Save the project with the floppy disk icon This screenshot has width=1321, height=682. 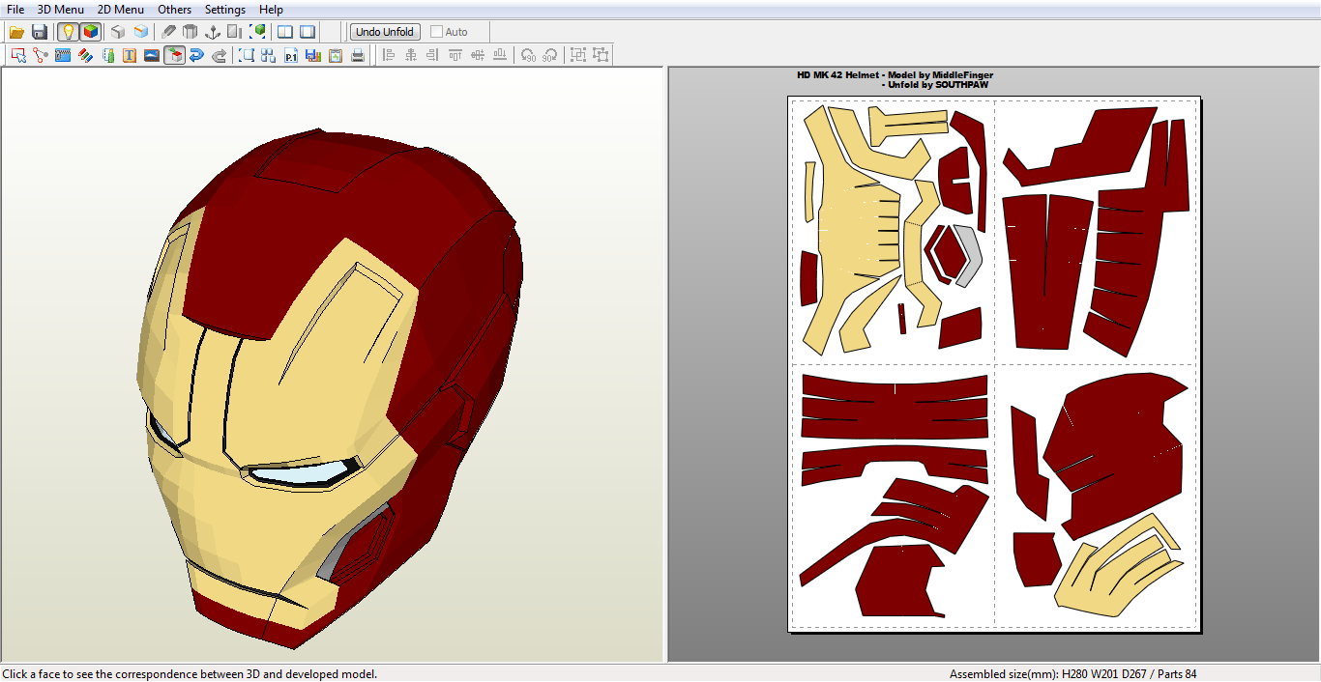(40, 32)
